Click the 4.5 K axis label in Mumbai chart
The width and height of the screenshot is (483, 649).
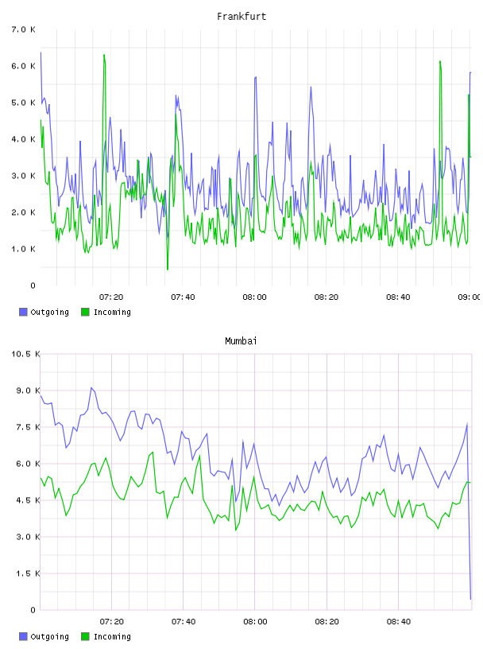(28, 500)
